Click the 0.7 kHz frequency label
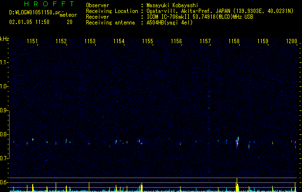Screen dimensions: 302x192 tap(4, 158)
